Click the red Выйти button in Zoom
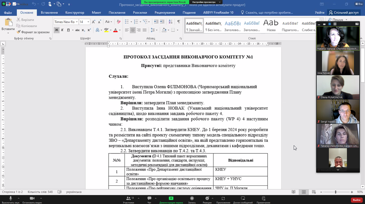The width and height of the screenshot is (365, 204). pyautogui.click(x=356, y=200)
